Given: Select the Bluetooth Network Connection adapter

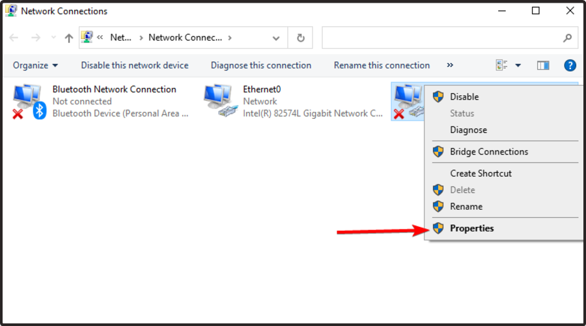Looking at the screenshot, I should (x=114, y=89).
